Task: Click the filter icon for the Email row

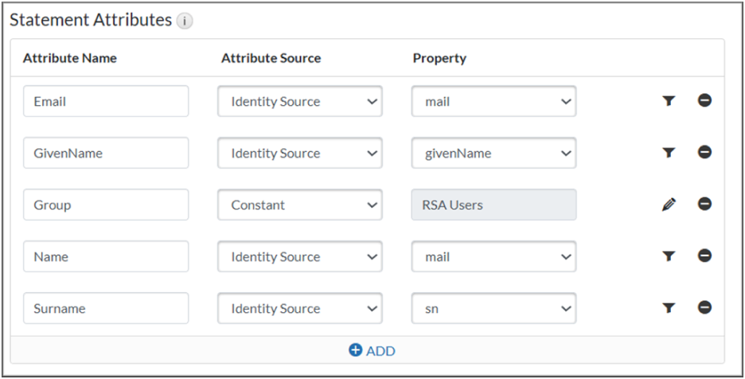Action: pyautogui.click(x=669, y=101)
